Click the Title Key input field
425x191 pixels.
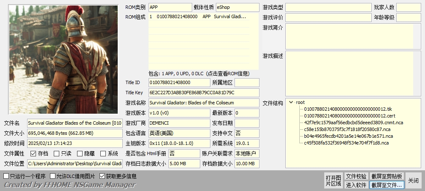coord(204,93)
